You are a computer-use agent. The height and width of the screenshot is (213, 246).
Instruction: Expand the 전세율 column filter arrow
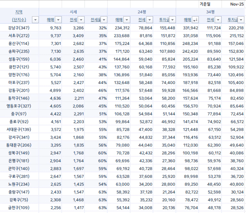(x=103, y=20)
